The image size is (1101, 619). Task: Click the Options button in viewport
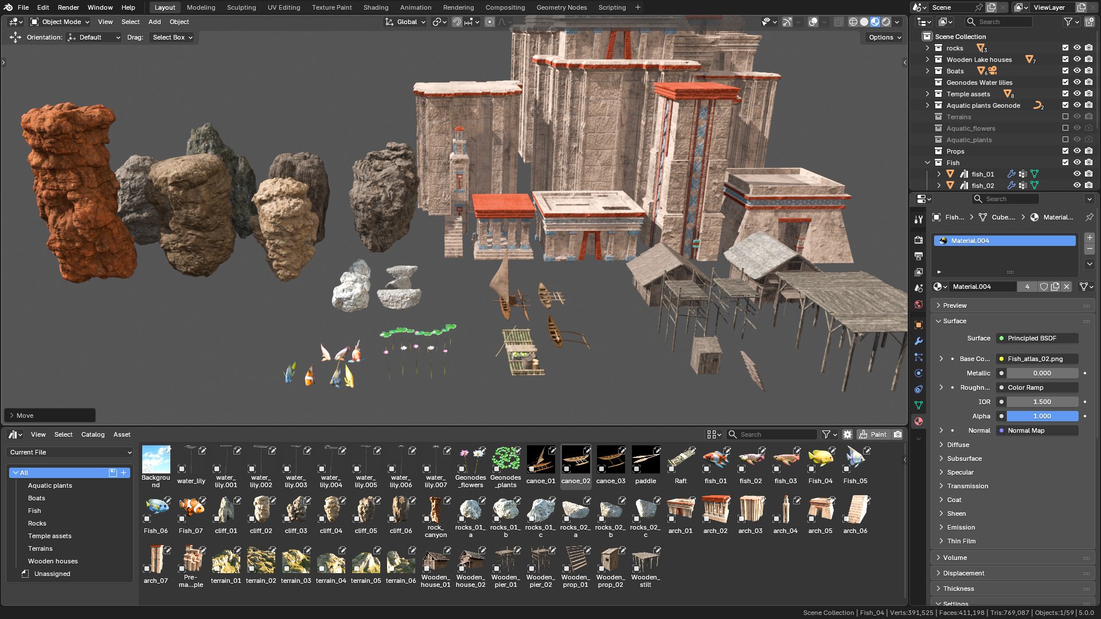884,37
